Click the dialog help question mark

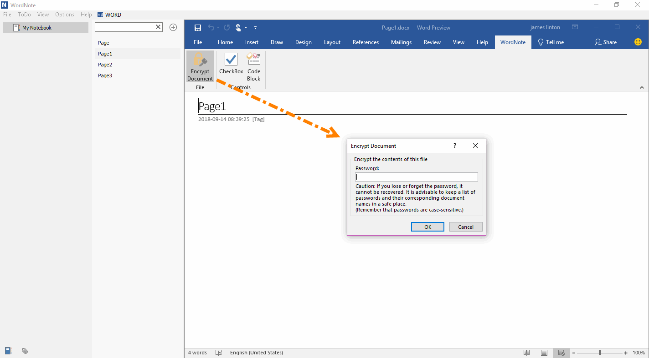pos(454,146)
